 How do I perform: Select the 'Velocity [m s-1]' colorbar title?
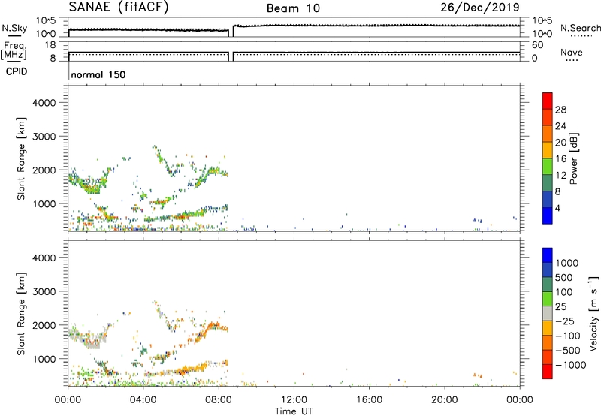pyautogui.click(x=593, y=313)
